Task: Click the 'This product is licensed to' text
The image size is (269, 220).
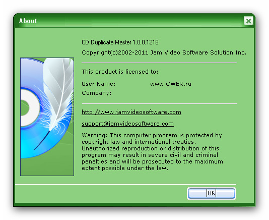Action: pyautogui.click(x=120, y=72)
